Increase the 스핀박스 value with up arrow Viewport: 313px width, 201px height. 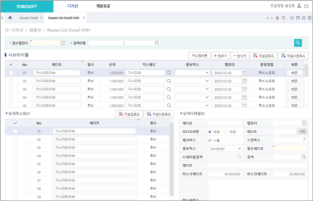pyautogui.click(x=304, y=139)
